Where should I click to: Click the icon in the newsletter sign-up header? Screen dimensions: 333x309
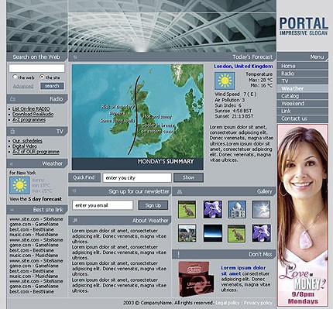click(75, 191)
